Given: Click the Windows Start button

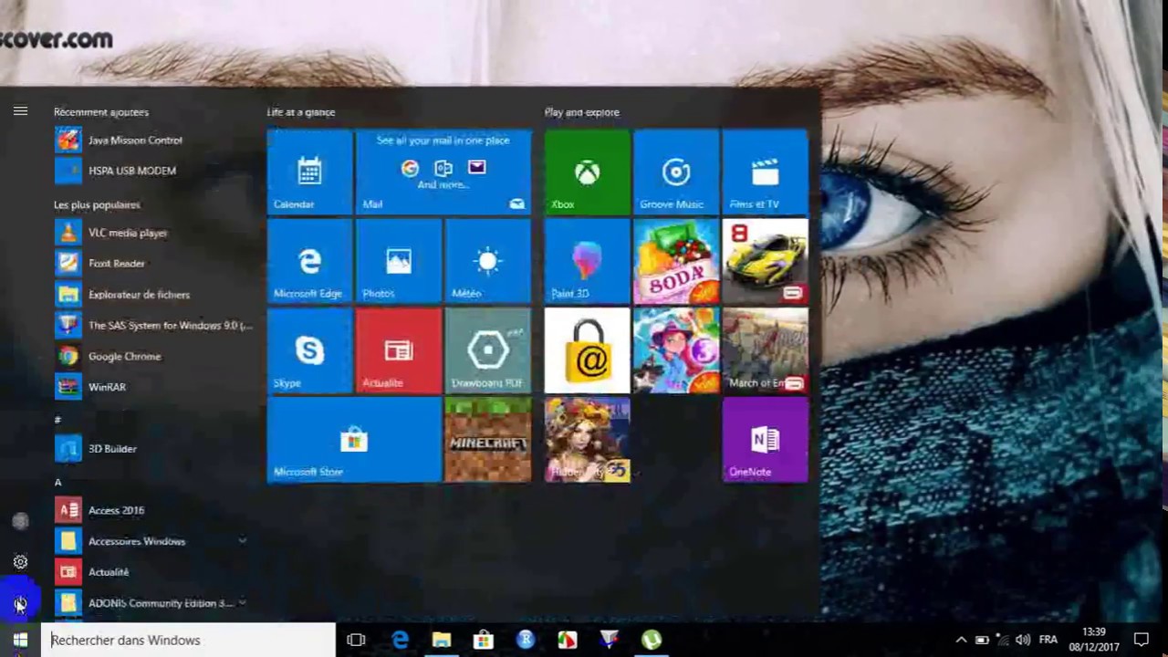Looking at the screenshot, I should [x=20, y=641].
